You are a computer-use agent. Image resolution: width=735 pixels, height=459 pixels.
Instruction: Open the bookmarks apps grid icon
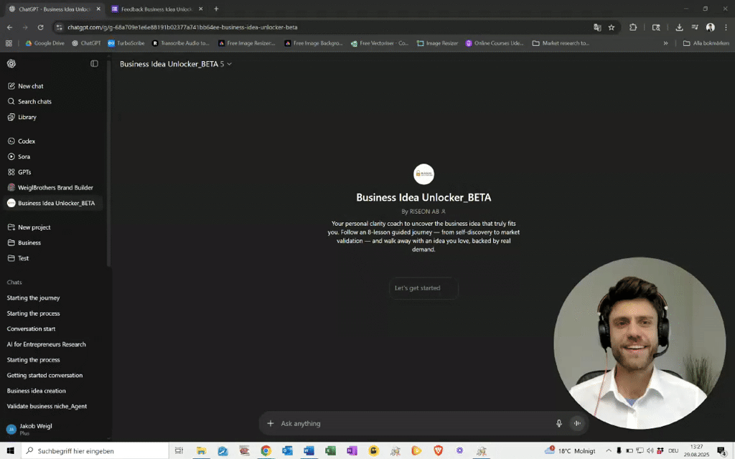[x=9, y=43]
